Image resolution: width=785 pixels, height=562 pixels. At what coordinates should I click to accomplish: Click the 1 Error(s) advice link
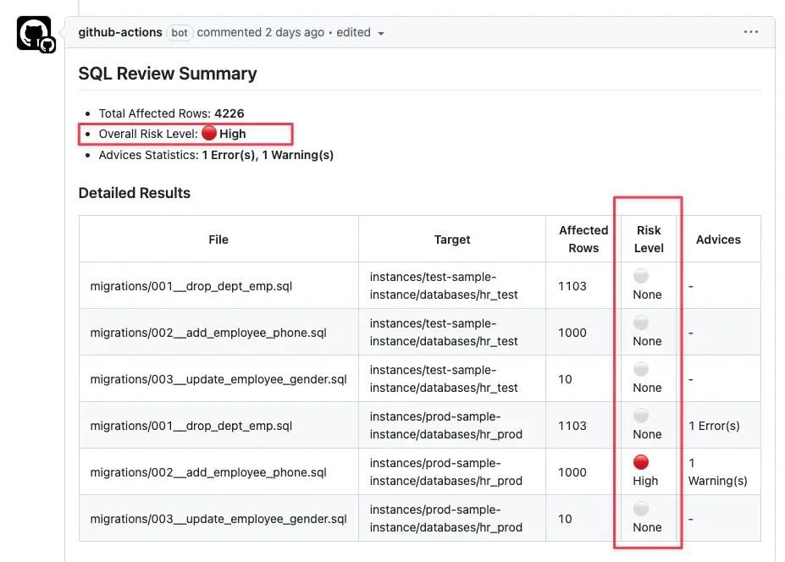(x=716, y=425)
